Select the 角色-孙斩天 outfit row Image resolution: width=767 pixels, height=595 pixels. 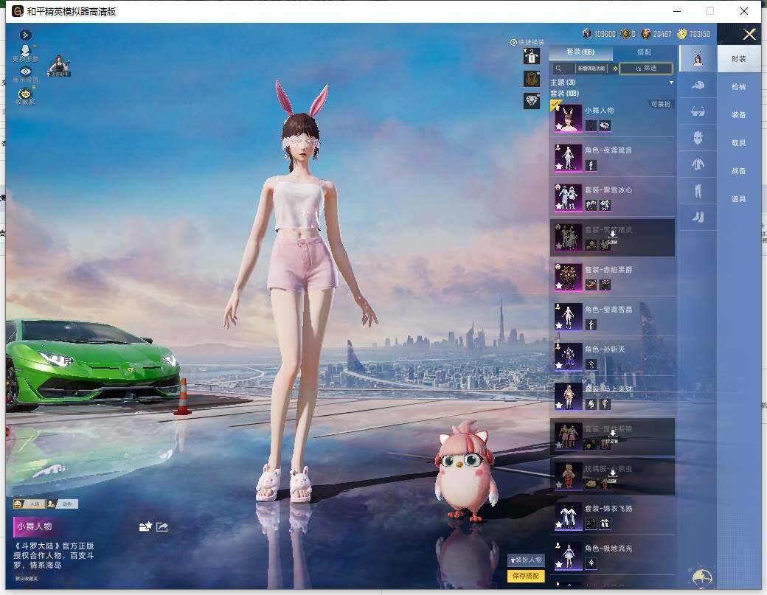612,356
